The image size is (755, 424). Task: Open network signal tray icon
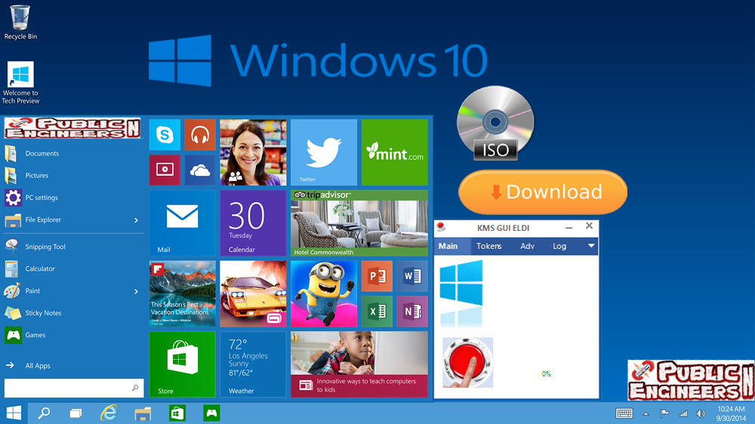[683, 413]
